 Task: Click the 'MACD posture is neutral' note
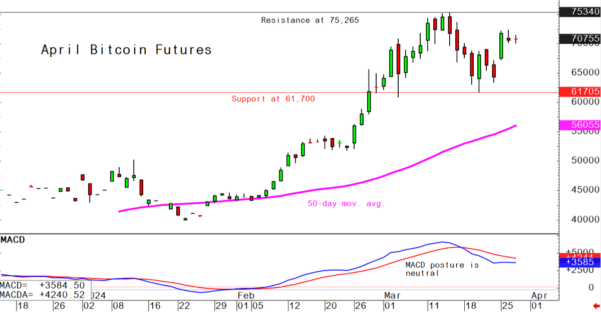[x=442, y=269]
